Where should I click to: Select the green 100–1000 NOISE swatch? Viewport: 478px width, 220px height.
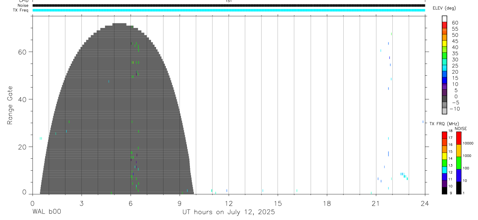(x=459, y=163)
